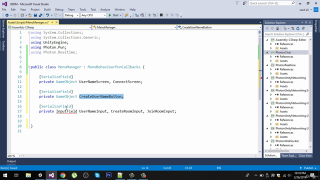Screen dimensions: 320x180
Task: Click the feedback icon beside Quick Launch
Action: (x=244, y=3)
